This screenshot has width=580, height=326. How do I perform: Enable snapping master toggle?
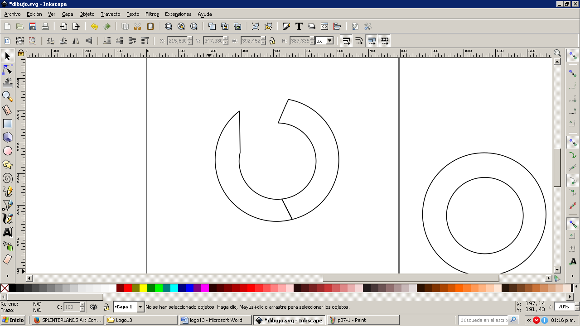tap(573, 56)
